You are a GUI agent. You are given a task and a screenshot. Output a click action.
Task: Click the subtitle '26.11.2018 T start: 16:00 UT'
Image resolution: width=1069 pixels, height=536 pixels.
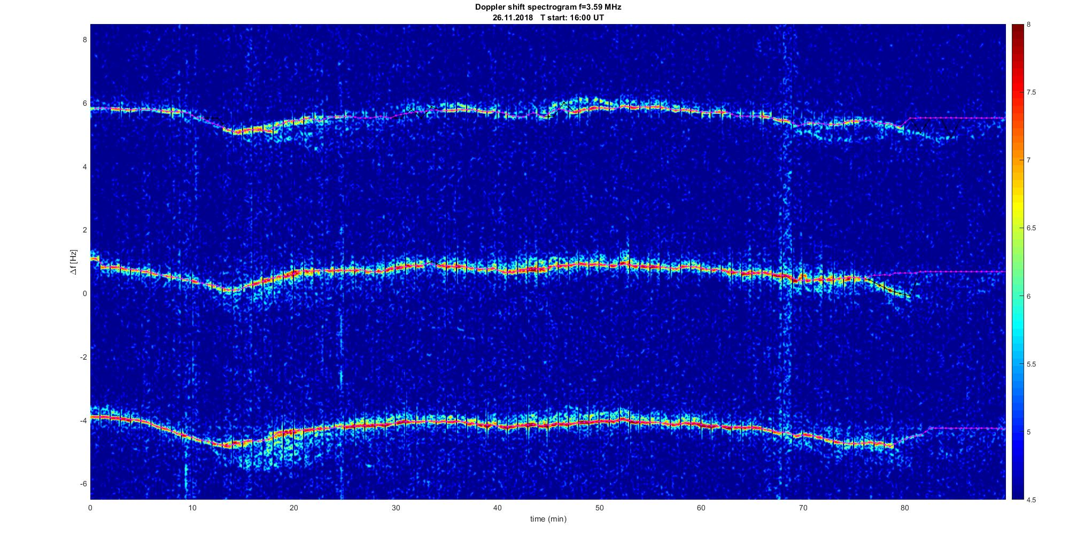tap(548, 17)
